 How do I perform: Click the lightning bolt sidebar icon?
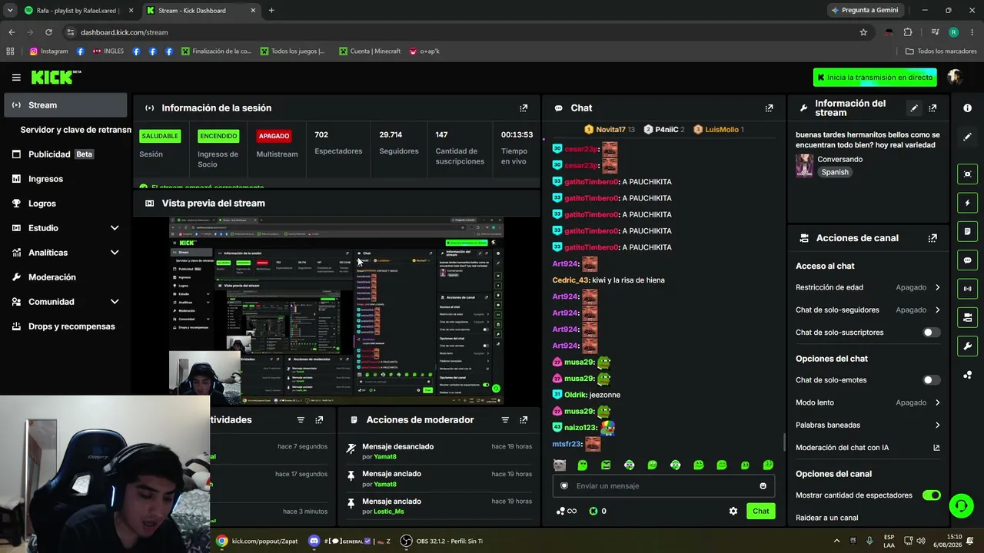pos(967,203)
